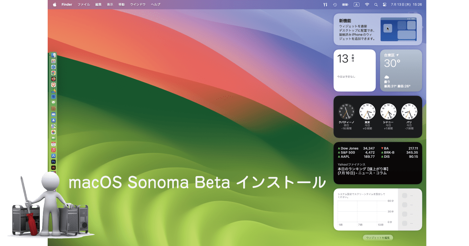Select the AAPL stock row

(x=356, y=157)
